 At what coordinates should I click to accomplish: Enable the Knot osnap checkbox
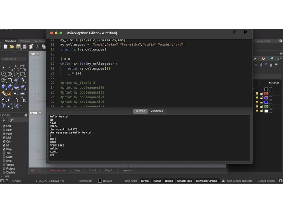pyautogui.click(x=4, y=161)
